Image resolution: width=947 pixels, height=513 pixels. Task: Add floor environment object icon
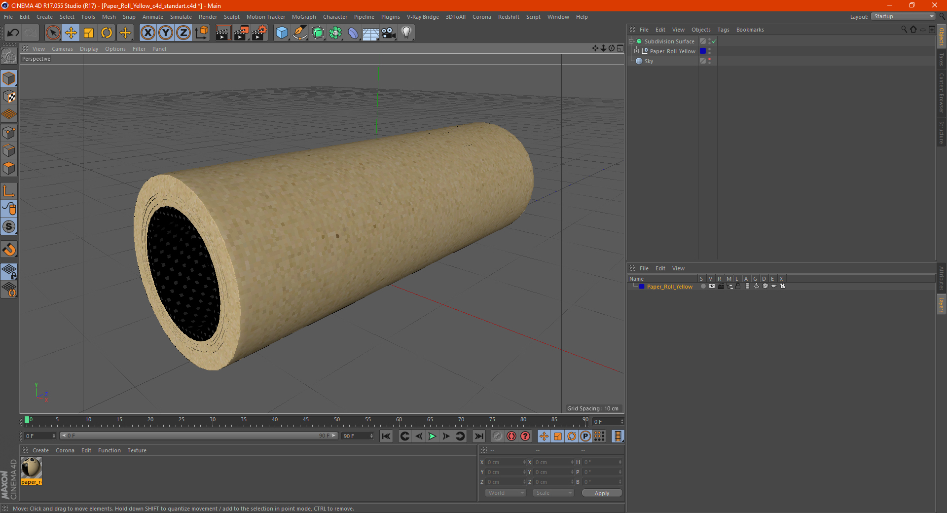point(371,33)
